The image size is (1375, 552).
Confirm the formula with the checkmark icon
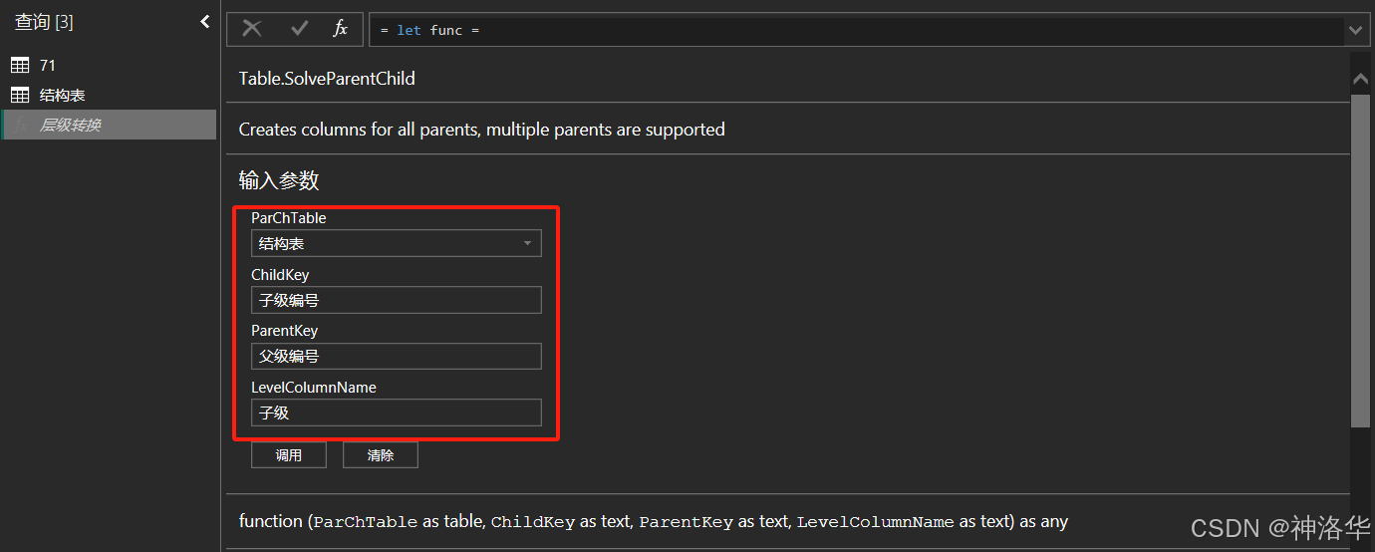tap(299, 29)
